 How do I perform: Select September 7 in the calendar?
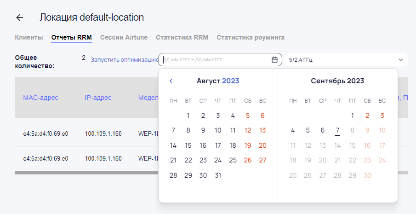[x=337, y=130]
